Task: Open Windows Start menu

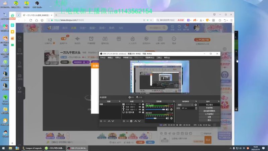Action: click(3, 148)
